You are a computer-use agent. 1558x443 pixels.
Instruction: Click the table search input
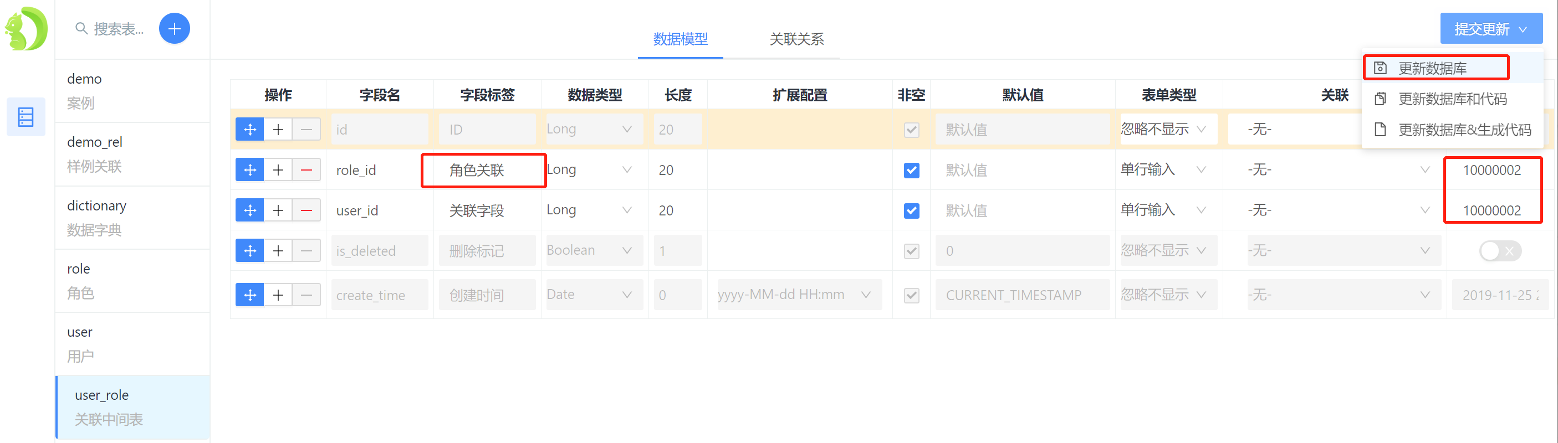coord(119,28)
